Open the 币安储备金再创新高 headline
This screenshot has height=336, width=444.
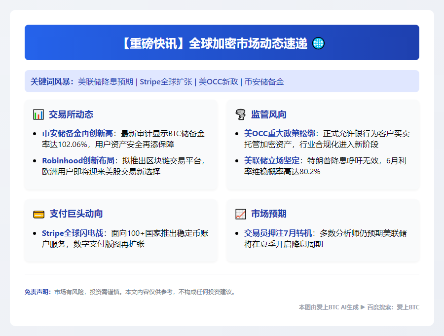point(77,133)
